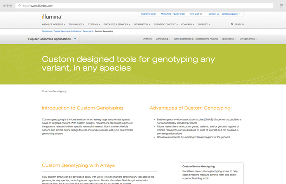Go to Gene Expression & Transcriptome Analysis
This screenshot has width=286, height=184.
[x=196, y=39]
